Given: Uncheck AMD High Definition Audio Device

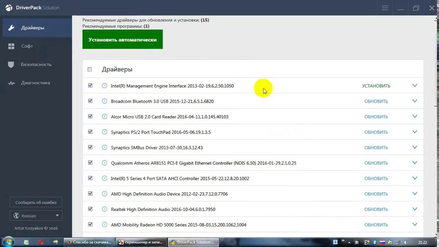Looking at the screenshot, I should click(90, 193).
